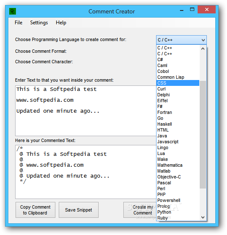This screenshot has width=227, height=235.
Task: Maximize the Comment Creator window
Action: (192, 10)
